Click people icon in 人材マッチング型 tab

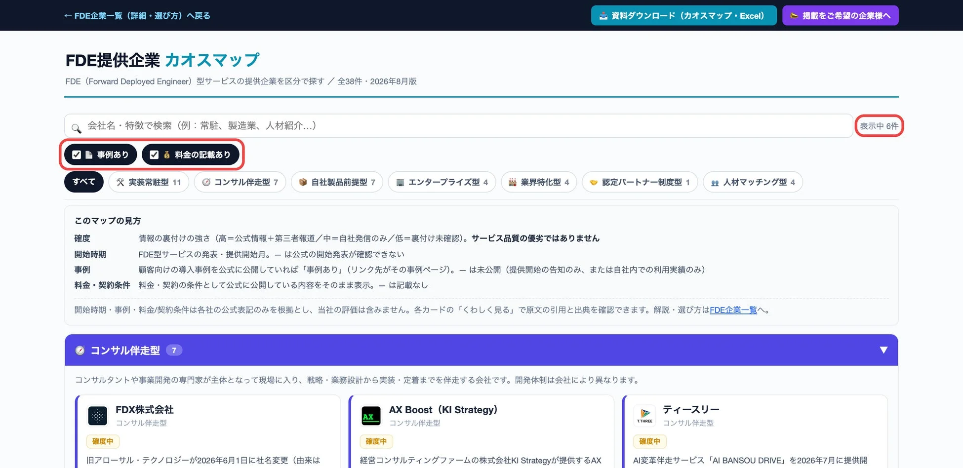coord(715,182)
